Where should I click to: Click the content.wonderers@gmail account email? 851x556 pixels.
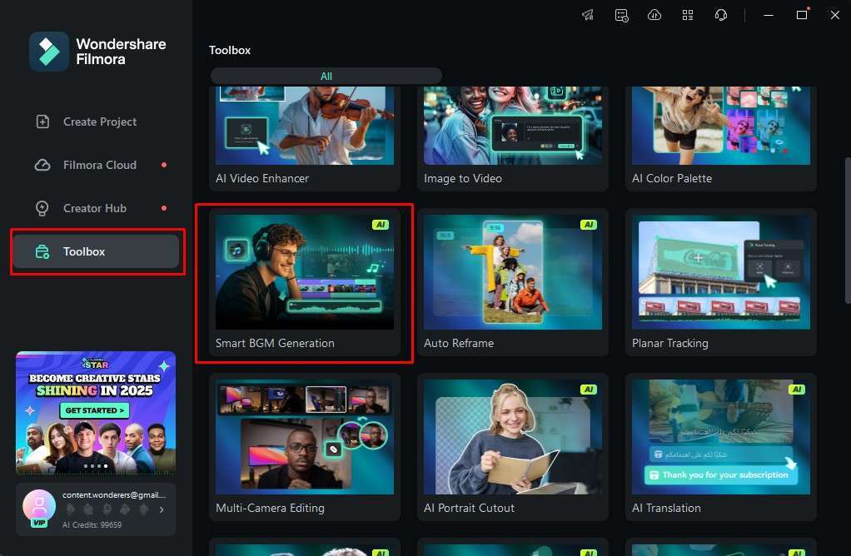(114, 494)
